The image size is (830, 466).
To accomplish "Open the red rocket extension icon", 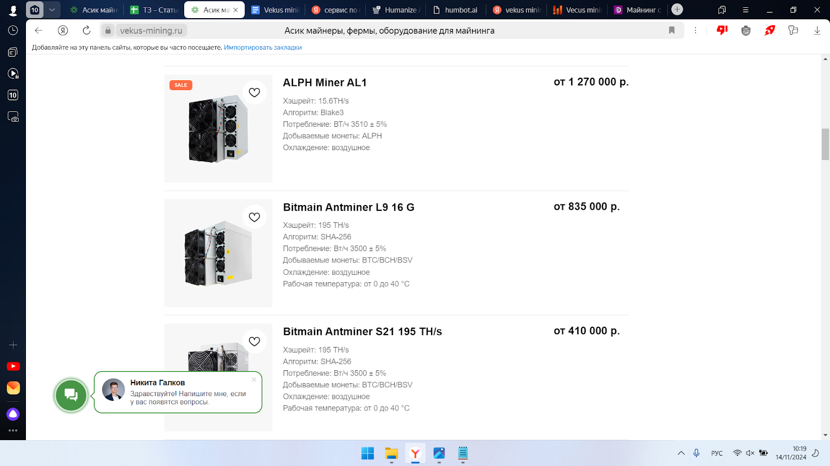I will pyautogui.click(x=770, y=31).
